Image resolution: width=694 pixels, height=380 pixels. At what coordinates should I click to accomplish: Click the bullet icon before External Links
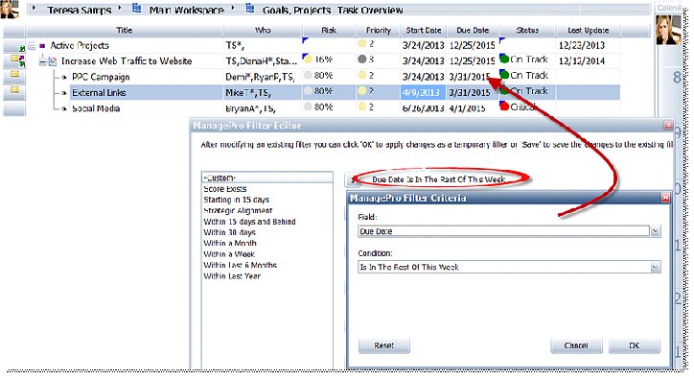tap(64, 93)
